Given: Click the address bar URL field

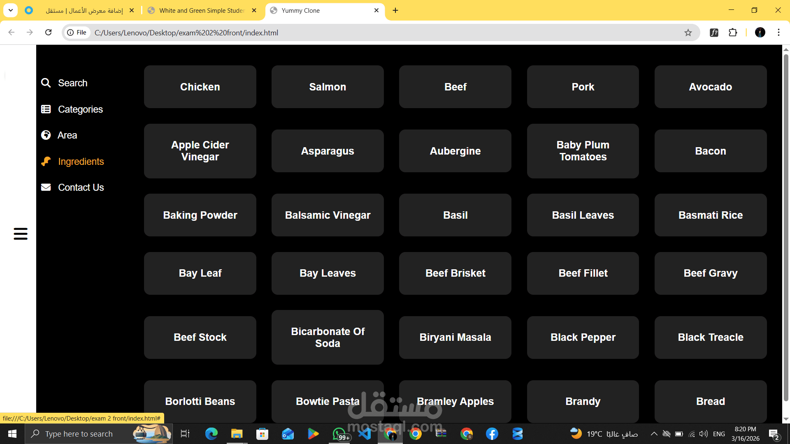Looking at the screenshot, I should [383, 32].
